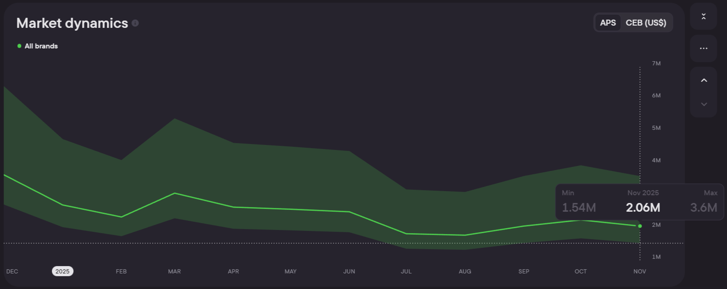This screenshot has height=289, width=727.
Task: Click the green All brands legend dot
Action: coord(19,46)
